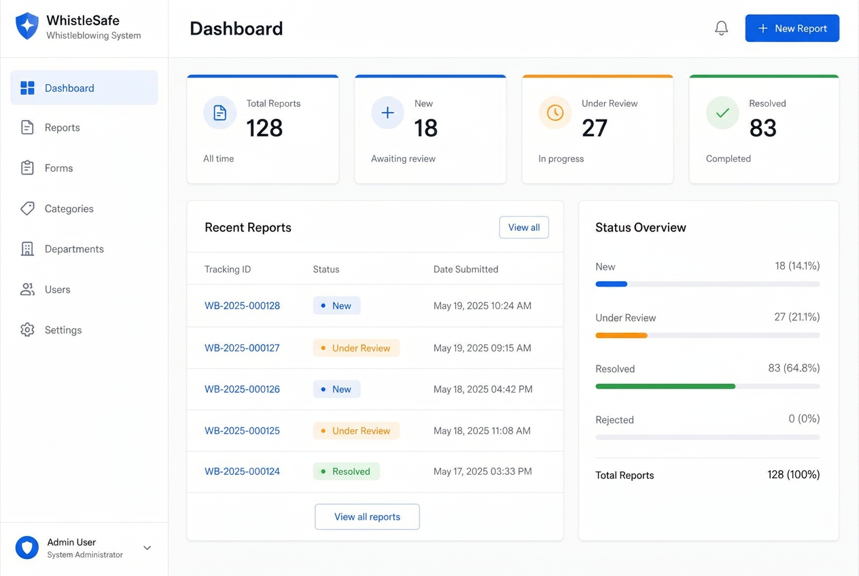The image size is (859, 576).
Task: Click View all in Recent Reports header
Action: click(524, 228)
